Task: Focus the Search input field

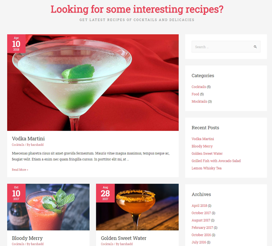Action: (x=226, y=47)
